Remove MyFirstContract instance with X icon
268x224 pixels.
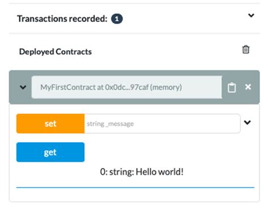click(248, 87)
